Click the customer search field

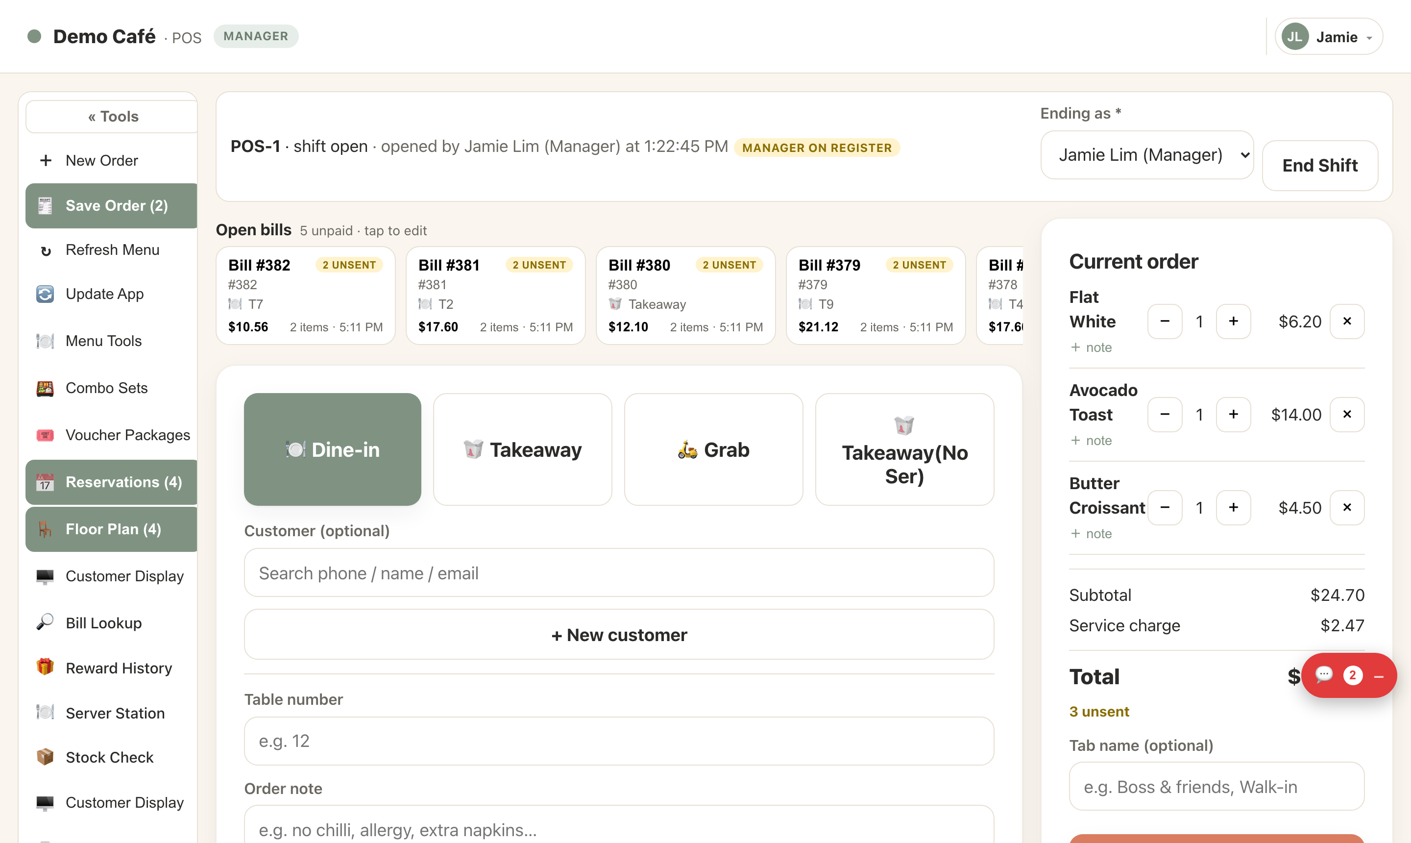click(619, 572)
